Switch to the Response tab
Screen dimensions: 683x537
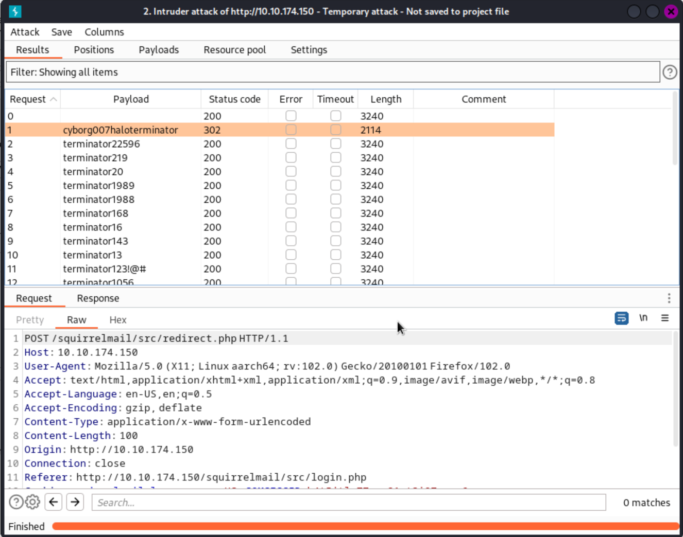point(98,298)
